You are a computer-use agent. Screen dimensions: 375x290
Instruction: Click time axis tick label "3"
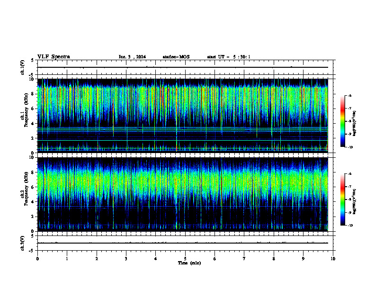tap(126, 259)
